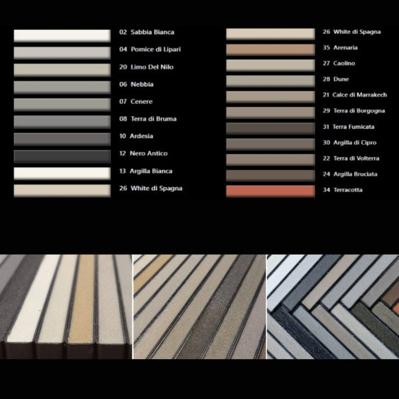Viewport: 399px width, 399px height.
Task: Pick the Argilla Bruciata brown swatch
Action: (270, 176)
